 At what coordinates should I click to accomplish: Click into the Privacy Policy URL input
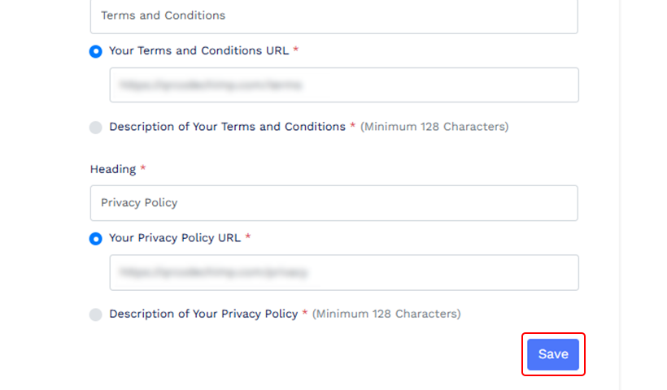[344, 273]
